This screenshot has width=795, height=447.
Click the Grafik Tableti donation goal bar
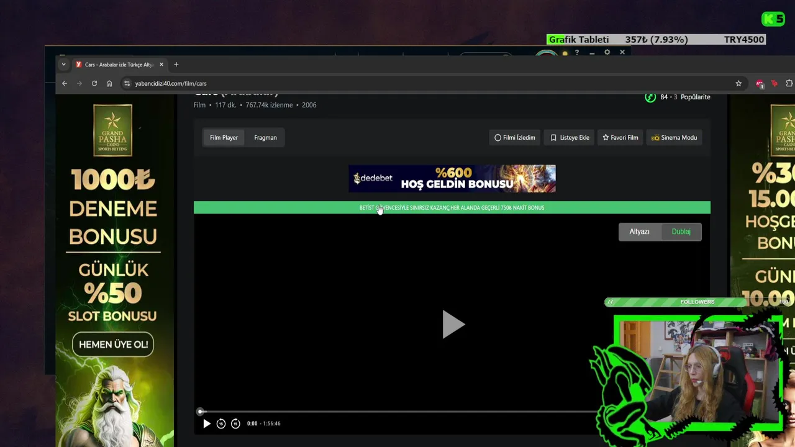pyautogui.click(x=656, y=40)
